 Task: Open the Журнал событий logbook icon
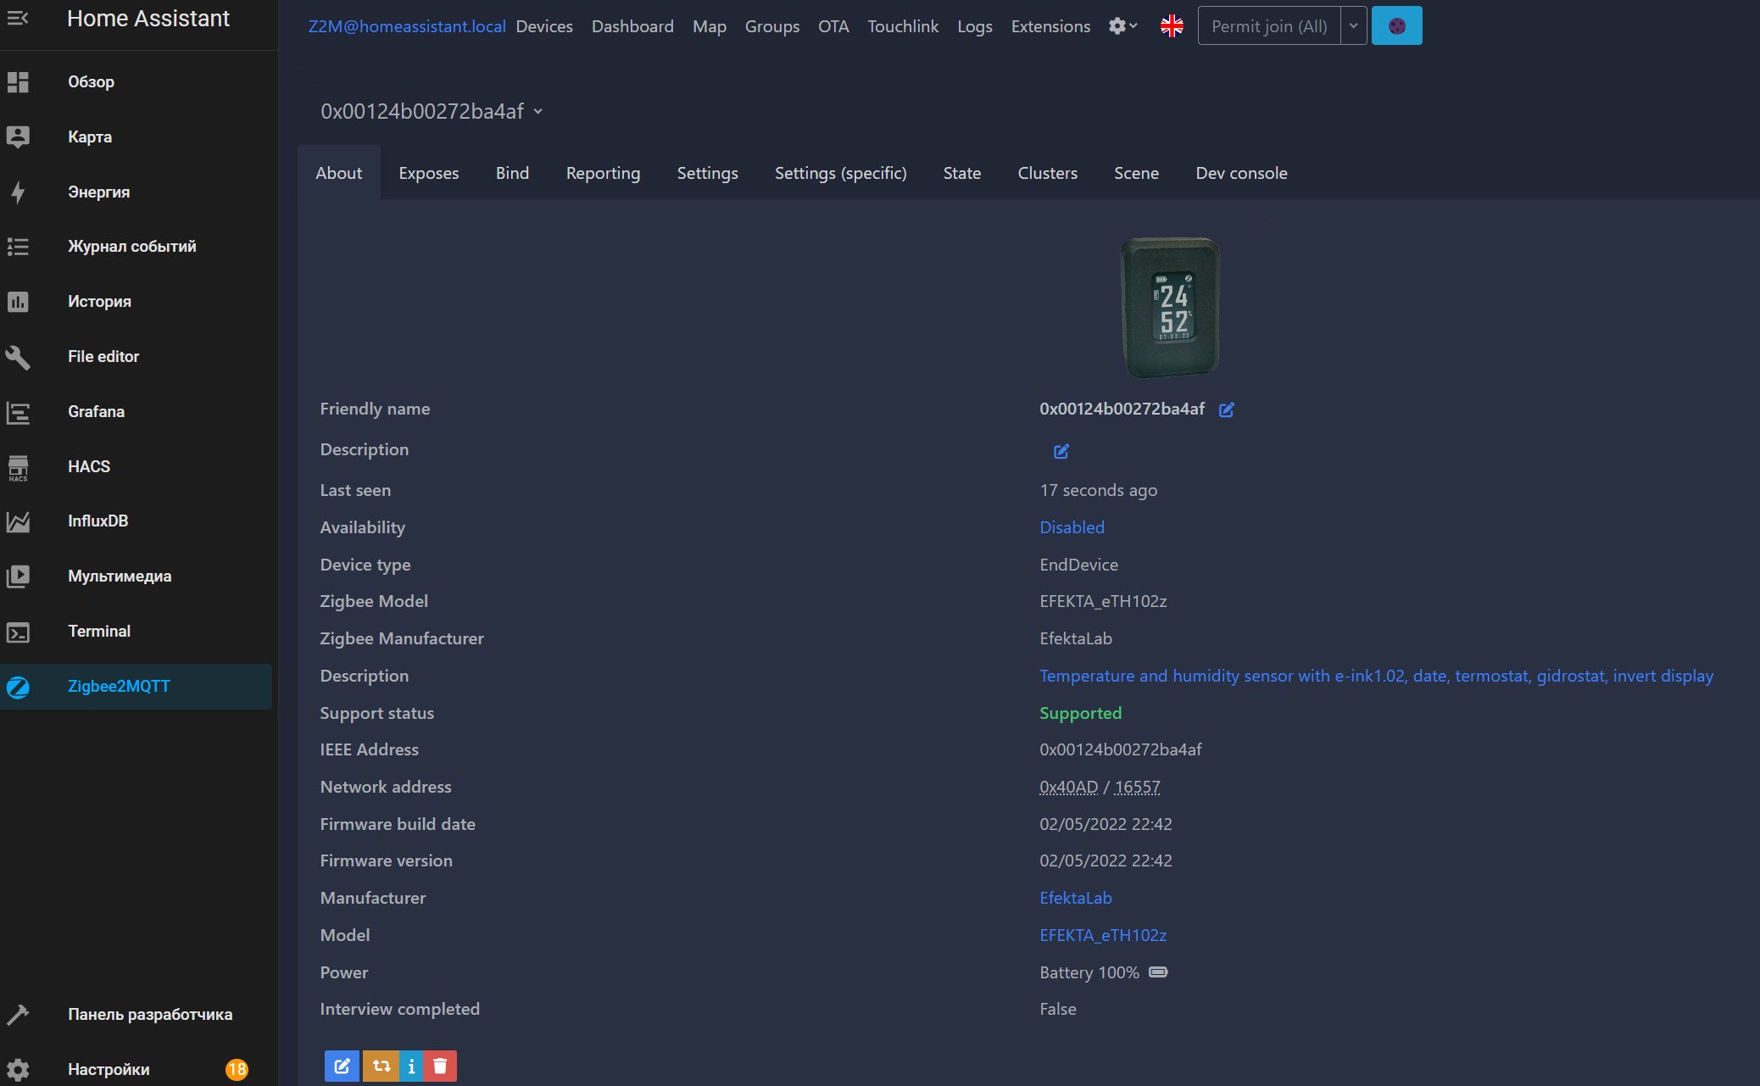coord(18,247)
